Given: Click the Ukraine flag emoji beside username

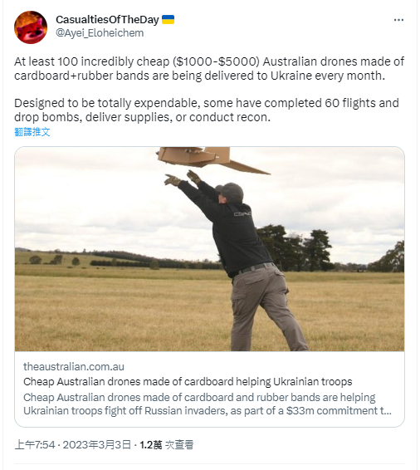Looking at the screenshot, I should coord(168,20).
